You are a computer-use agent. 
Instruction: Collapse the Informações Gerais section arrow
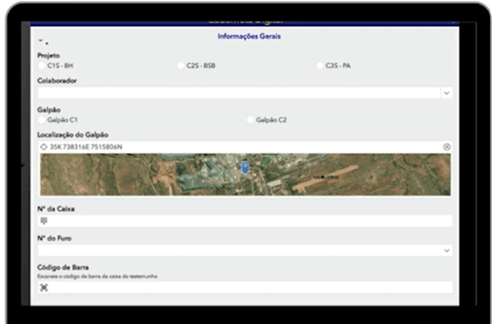click(x=41, y=40)
